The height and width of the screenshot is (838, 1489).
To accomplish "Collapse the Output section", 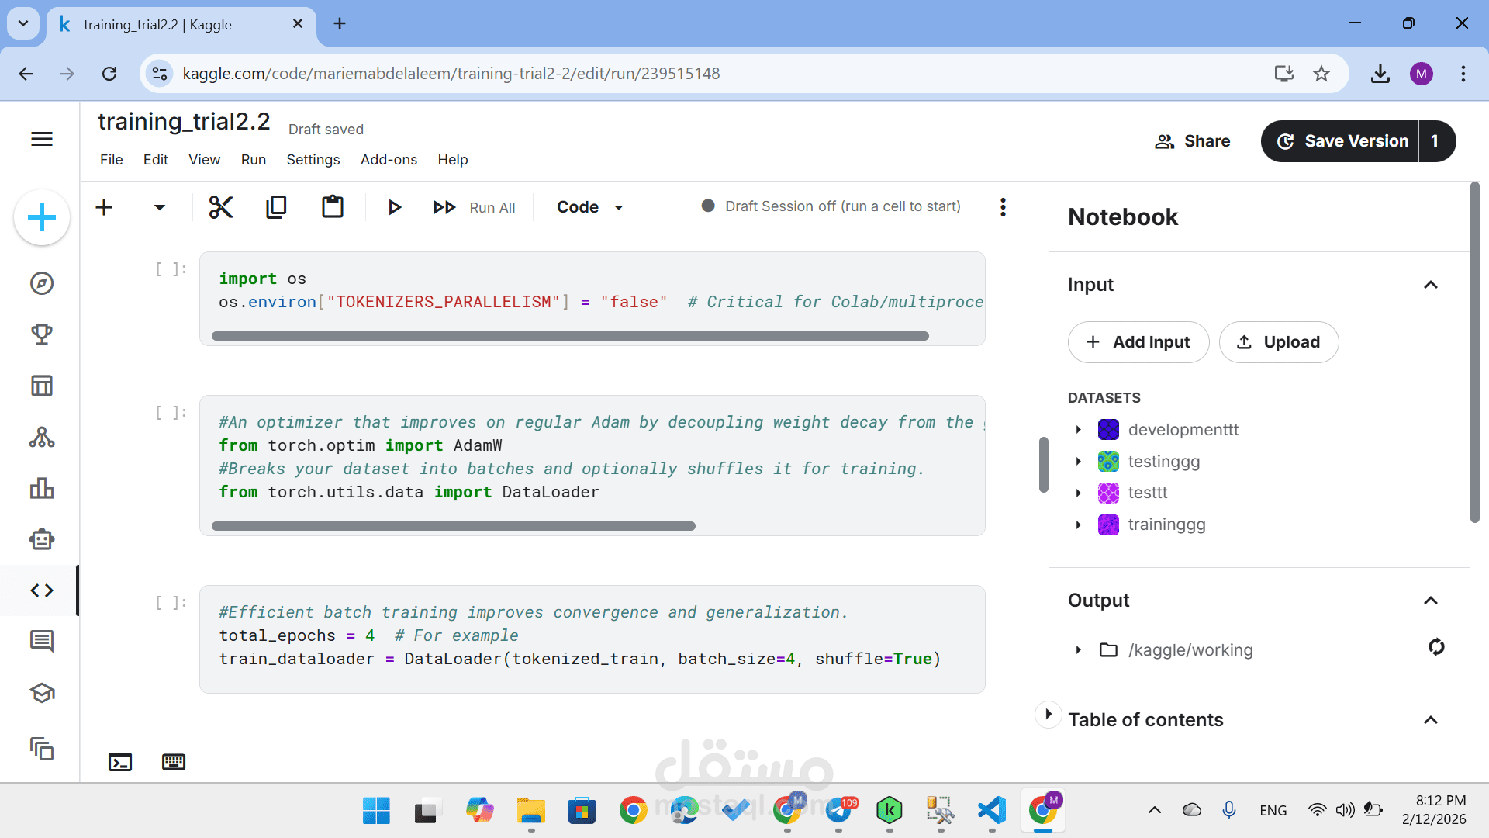I will click(x=1431, y=601).
